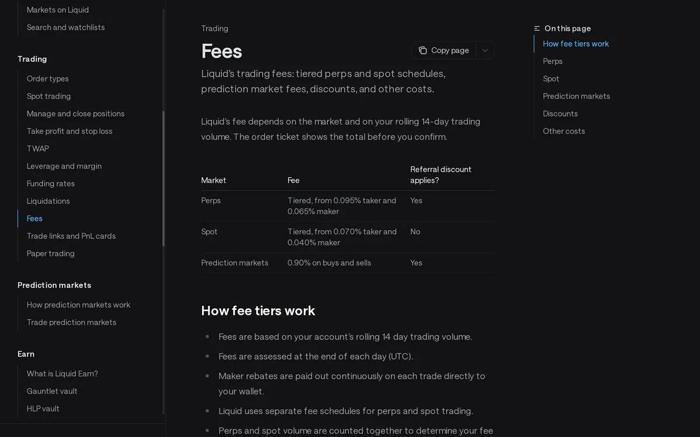Screen dimensions: 700x437
Task: Click the sidebar vertical scrollbar
Action: 163,178
